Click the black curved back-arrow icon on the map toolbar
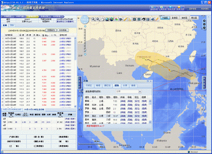The height and width of the screenshot is (154, 212). tap(143, 19)
